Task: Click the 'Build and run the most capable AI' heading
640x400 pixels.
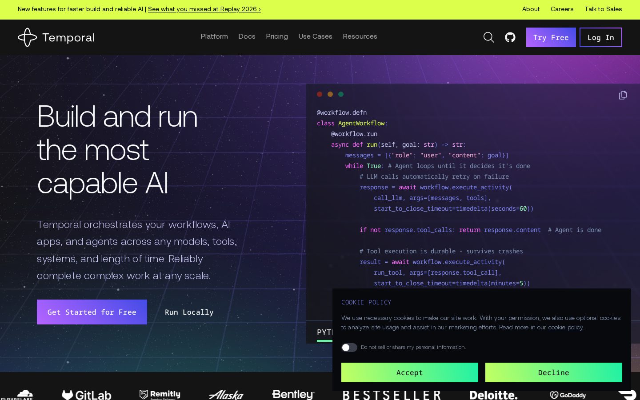Action: (117, 150)
